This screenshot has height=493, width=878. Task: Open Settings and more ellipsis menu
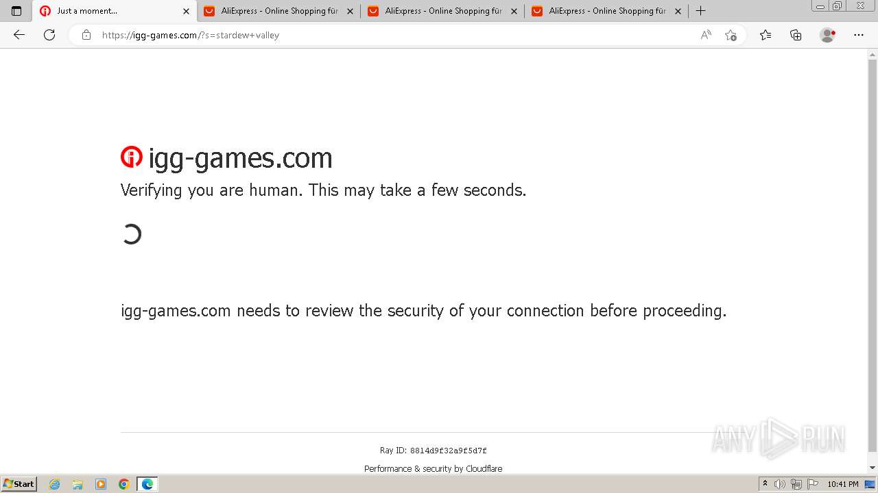[x=859, y=35]
